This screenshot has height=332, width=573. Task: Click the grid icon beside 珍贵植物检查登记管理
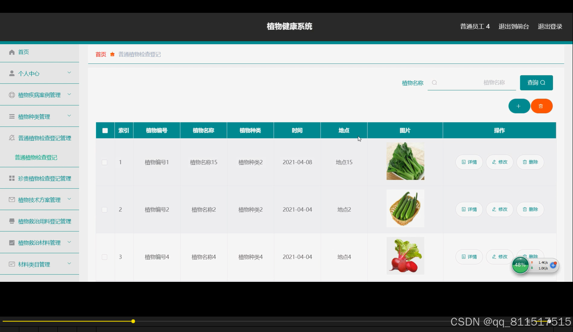[x=12, y=178]
